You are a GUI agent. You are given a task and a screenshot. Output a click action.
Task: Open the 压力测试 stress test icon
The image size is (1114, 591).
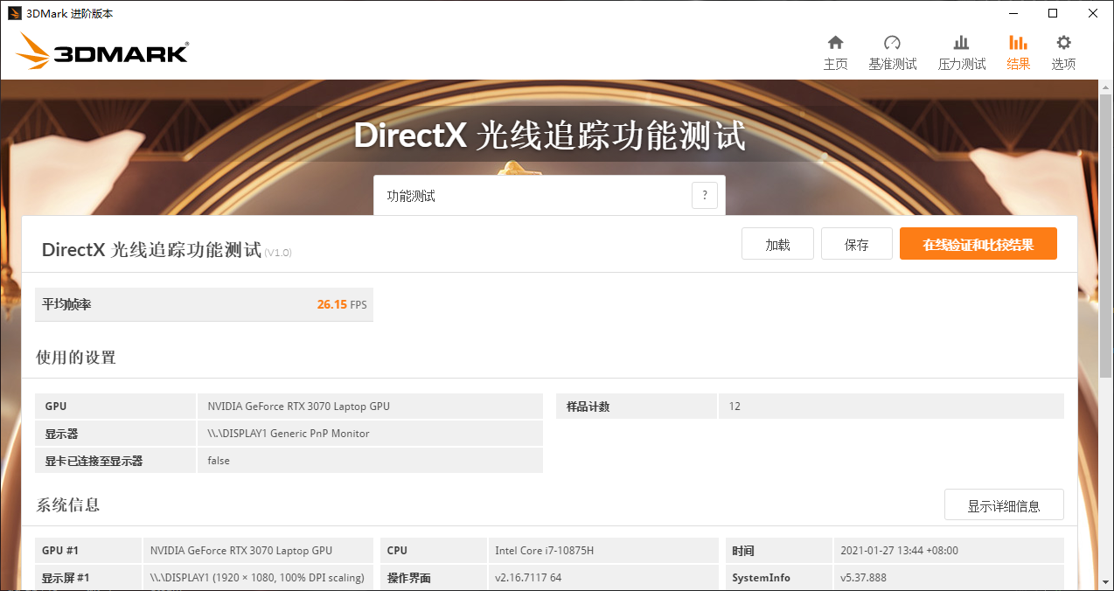click(961, 43)
